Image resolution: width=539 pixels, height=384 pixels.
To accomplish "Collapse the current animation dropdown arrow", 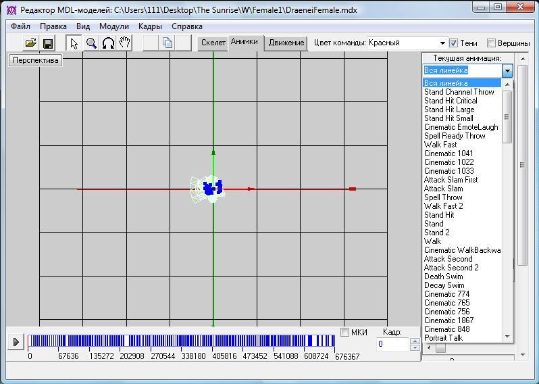I will pos(507,70).
